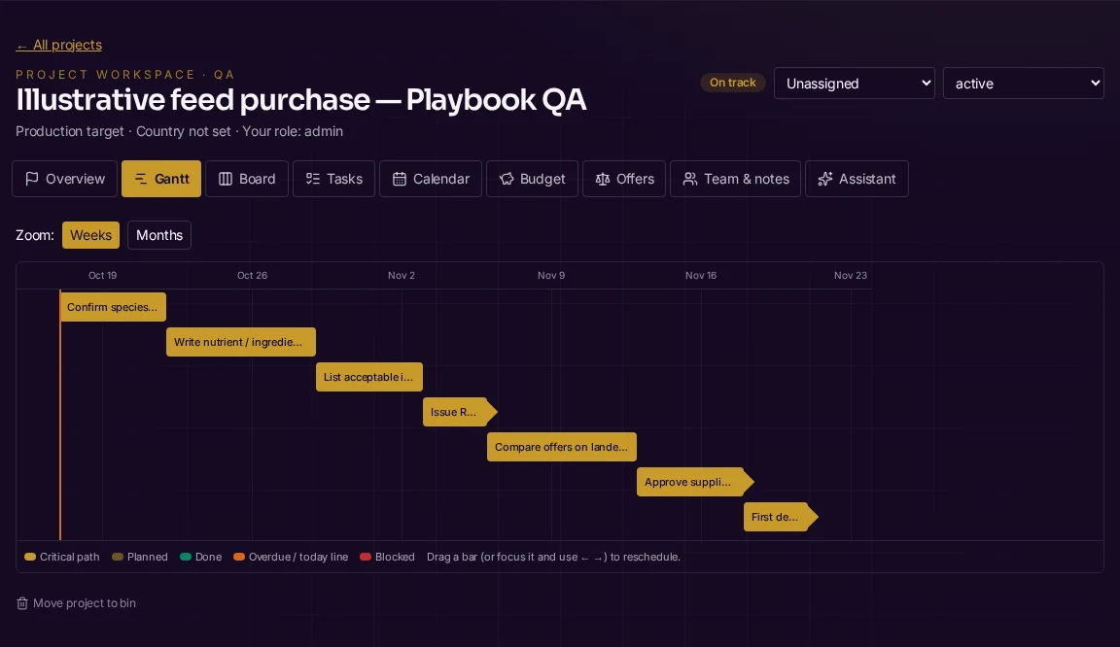The image size is (1120, 647).
Task: Select the Approve suppli... milestone bar
Action: 695,482
